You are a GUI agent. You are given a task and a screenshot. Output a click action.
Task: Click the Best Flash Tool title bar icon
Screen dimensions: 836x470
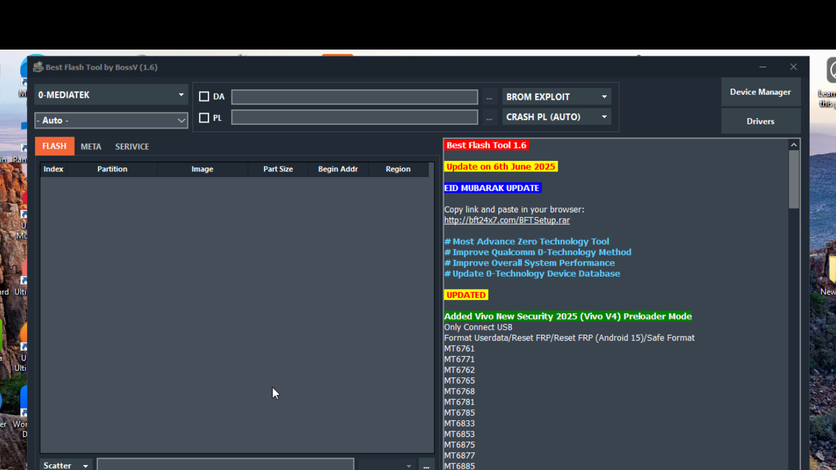pos(38,67)
